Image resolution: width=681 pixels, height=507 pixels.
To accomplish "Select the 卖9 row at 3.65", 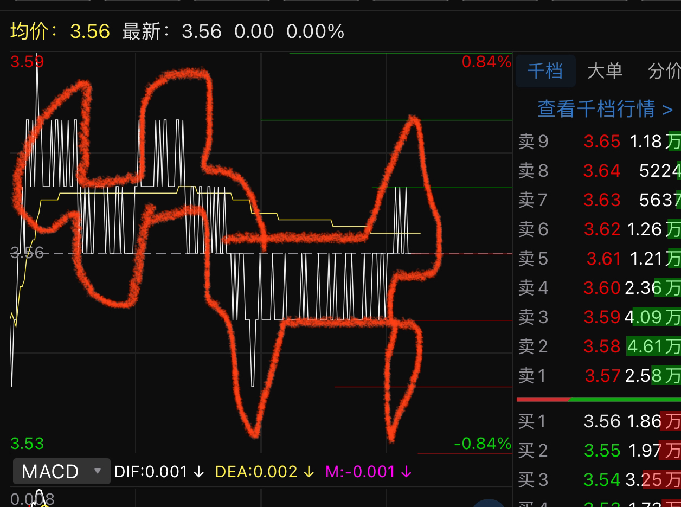I will tap(599, 142).
